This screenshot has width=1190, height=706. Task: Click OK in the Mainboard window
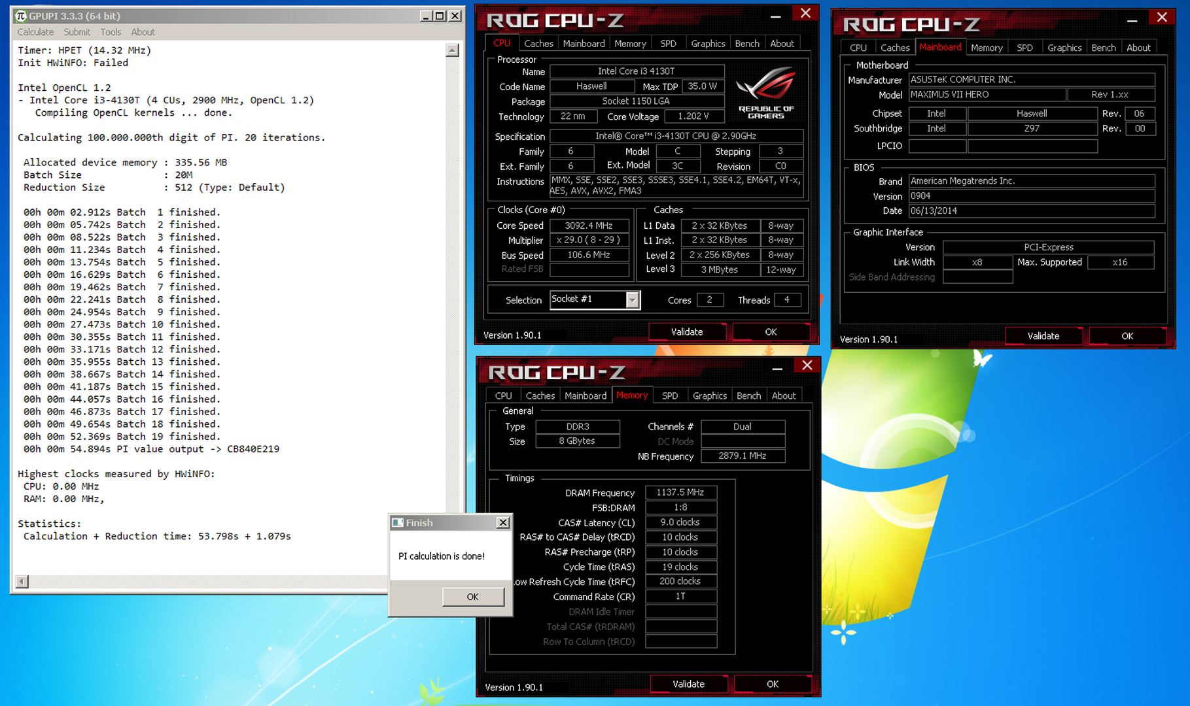tap(1127, 336)
